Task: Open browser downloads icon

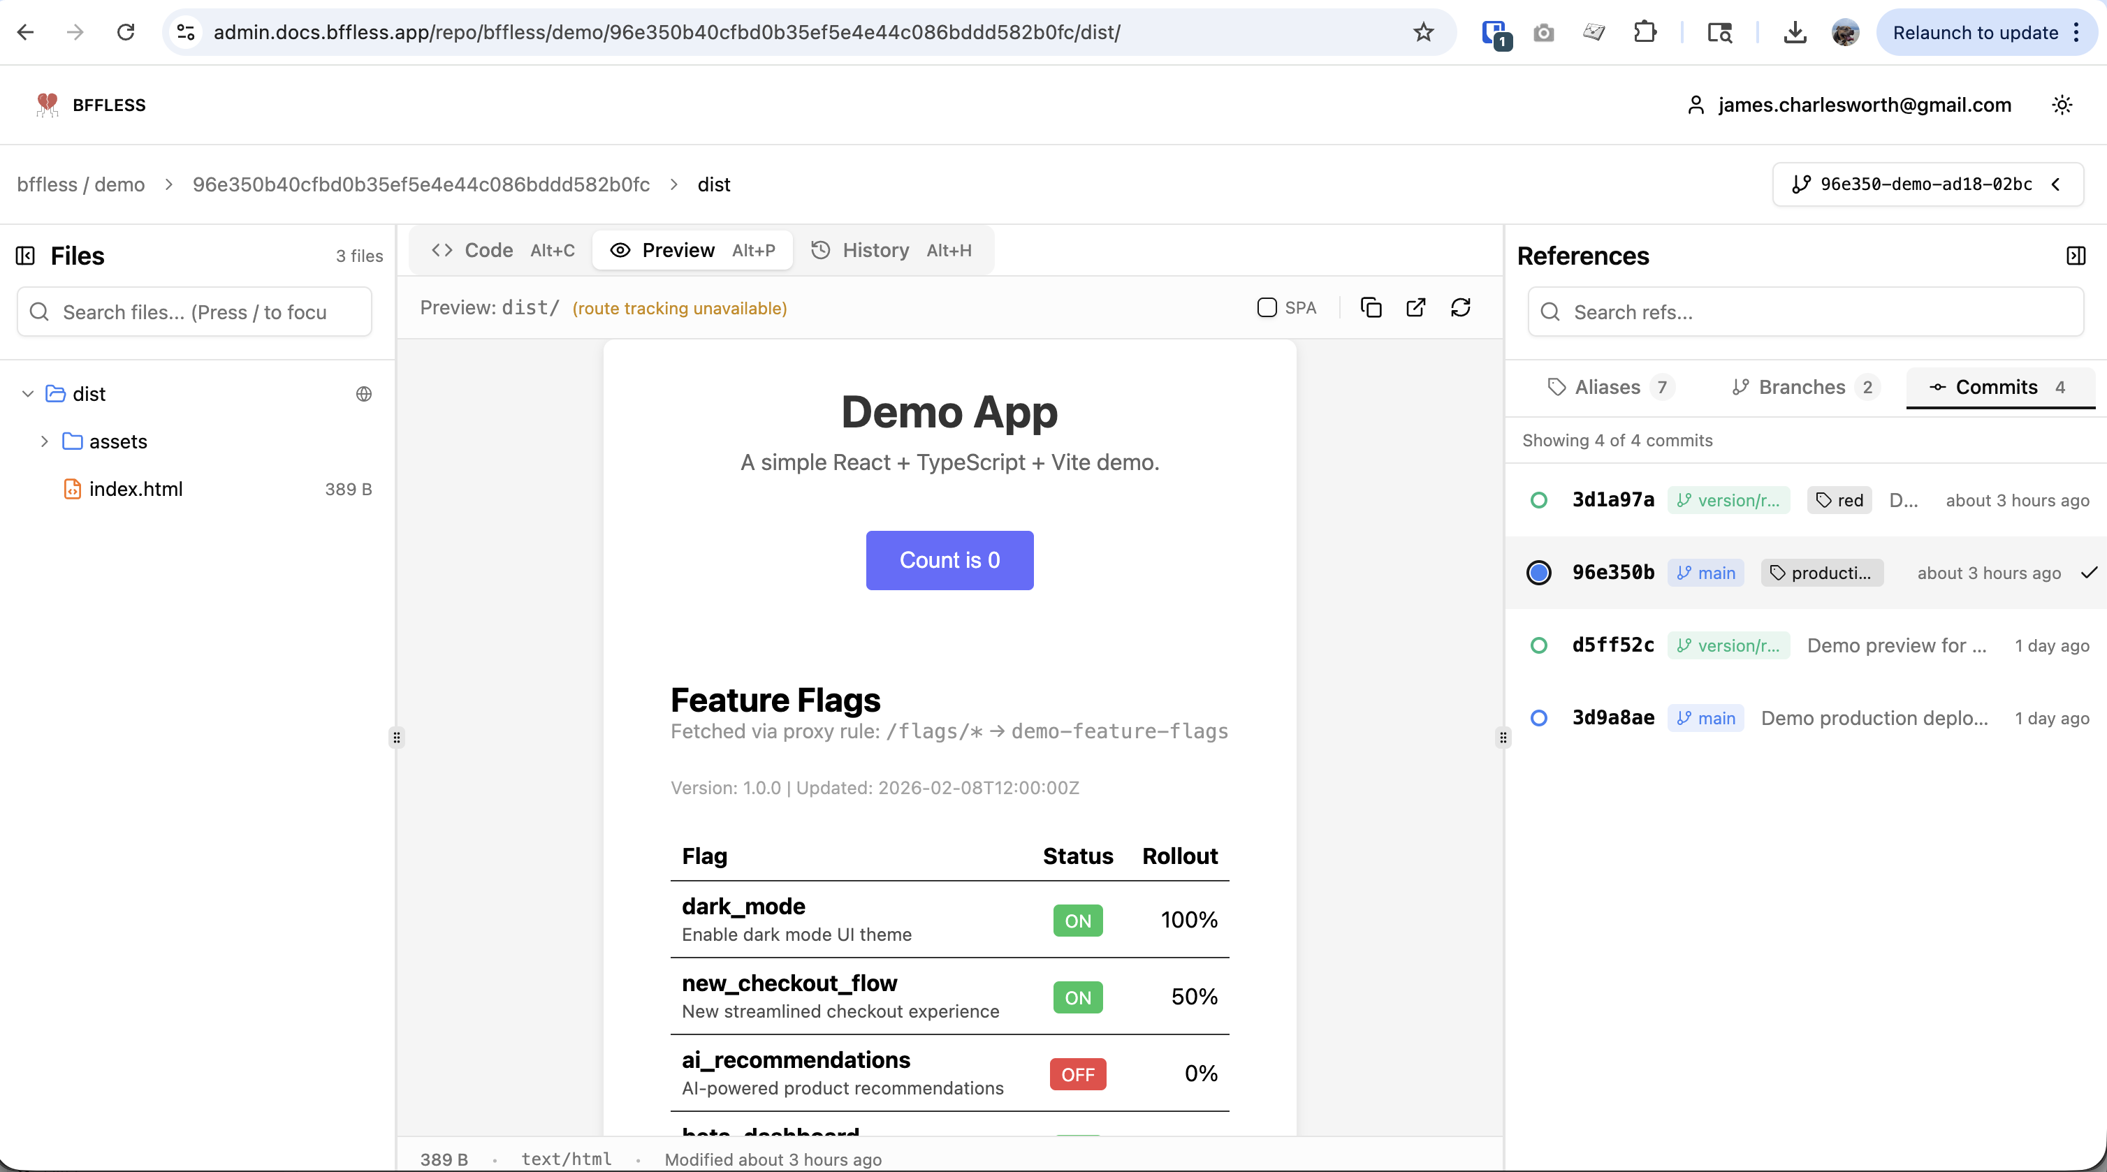Action: coord(1795,33)
